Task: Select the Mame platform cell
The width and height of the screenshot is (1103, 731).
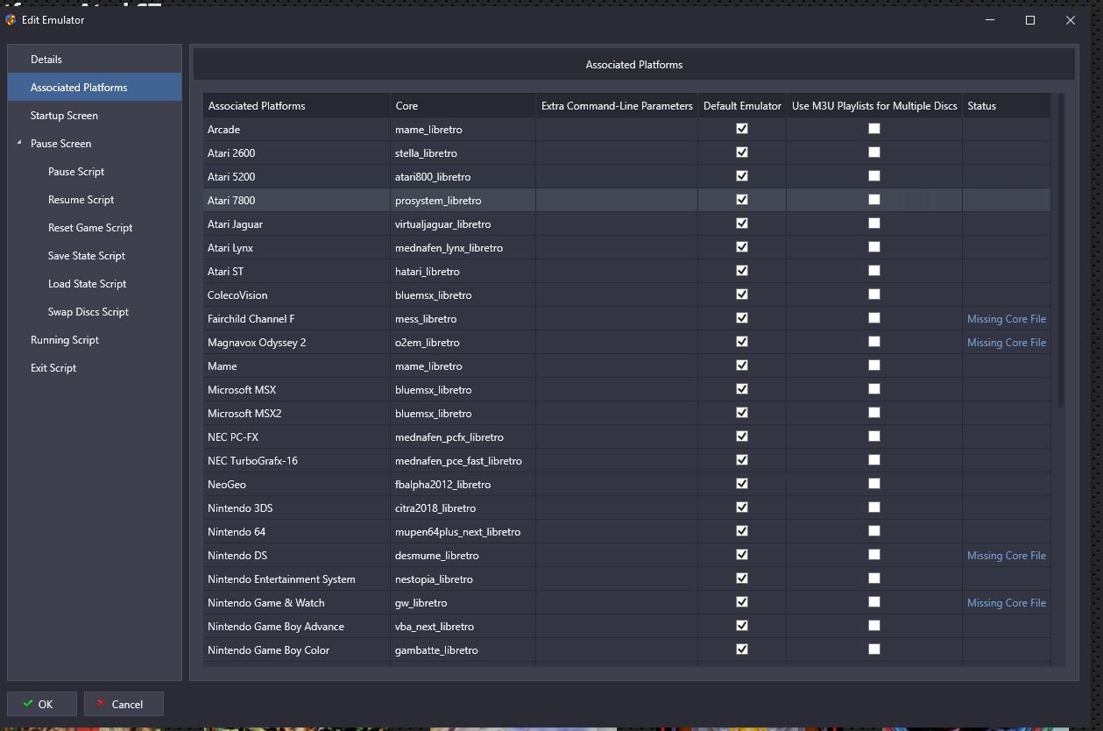Action: [x=297, y=366]
